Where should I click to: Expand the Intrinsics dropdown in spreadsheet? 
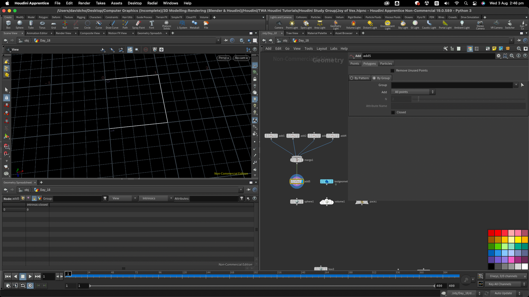(156, 199)
